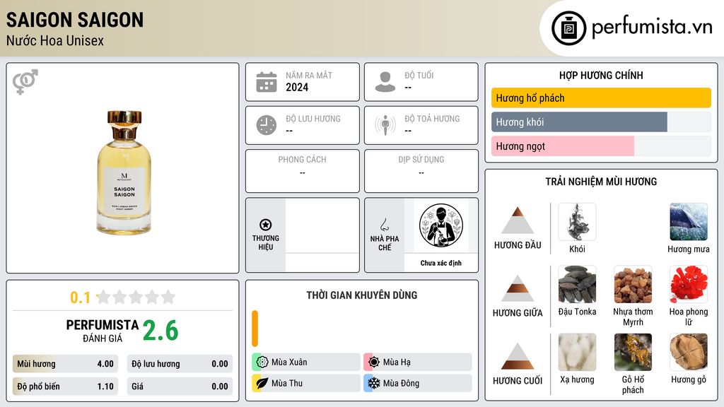Click the star badge icon above Thương Hiệu
The image size is (724, 407).
click(266, 225)
